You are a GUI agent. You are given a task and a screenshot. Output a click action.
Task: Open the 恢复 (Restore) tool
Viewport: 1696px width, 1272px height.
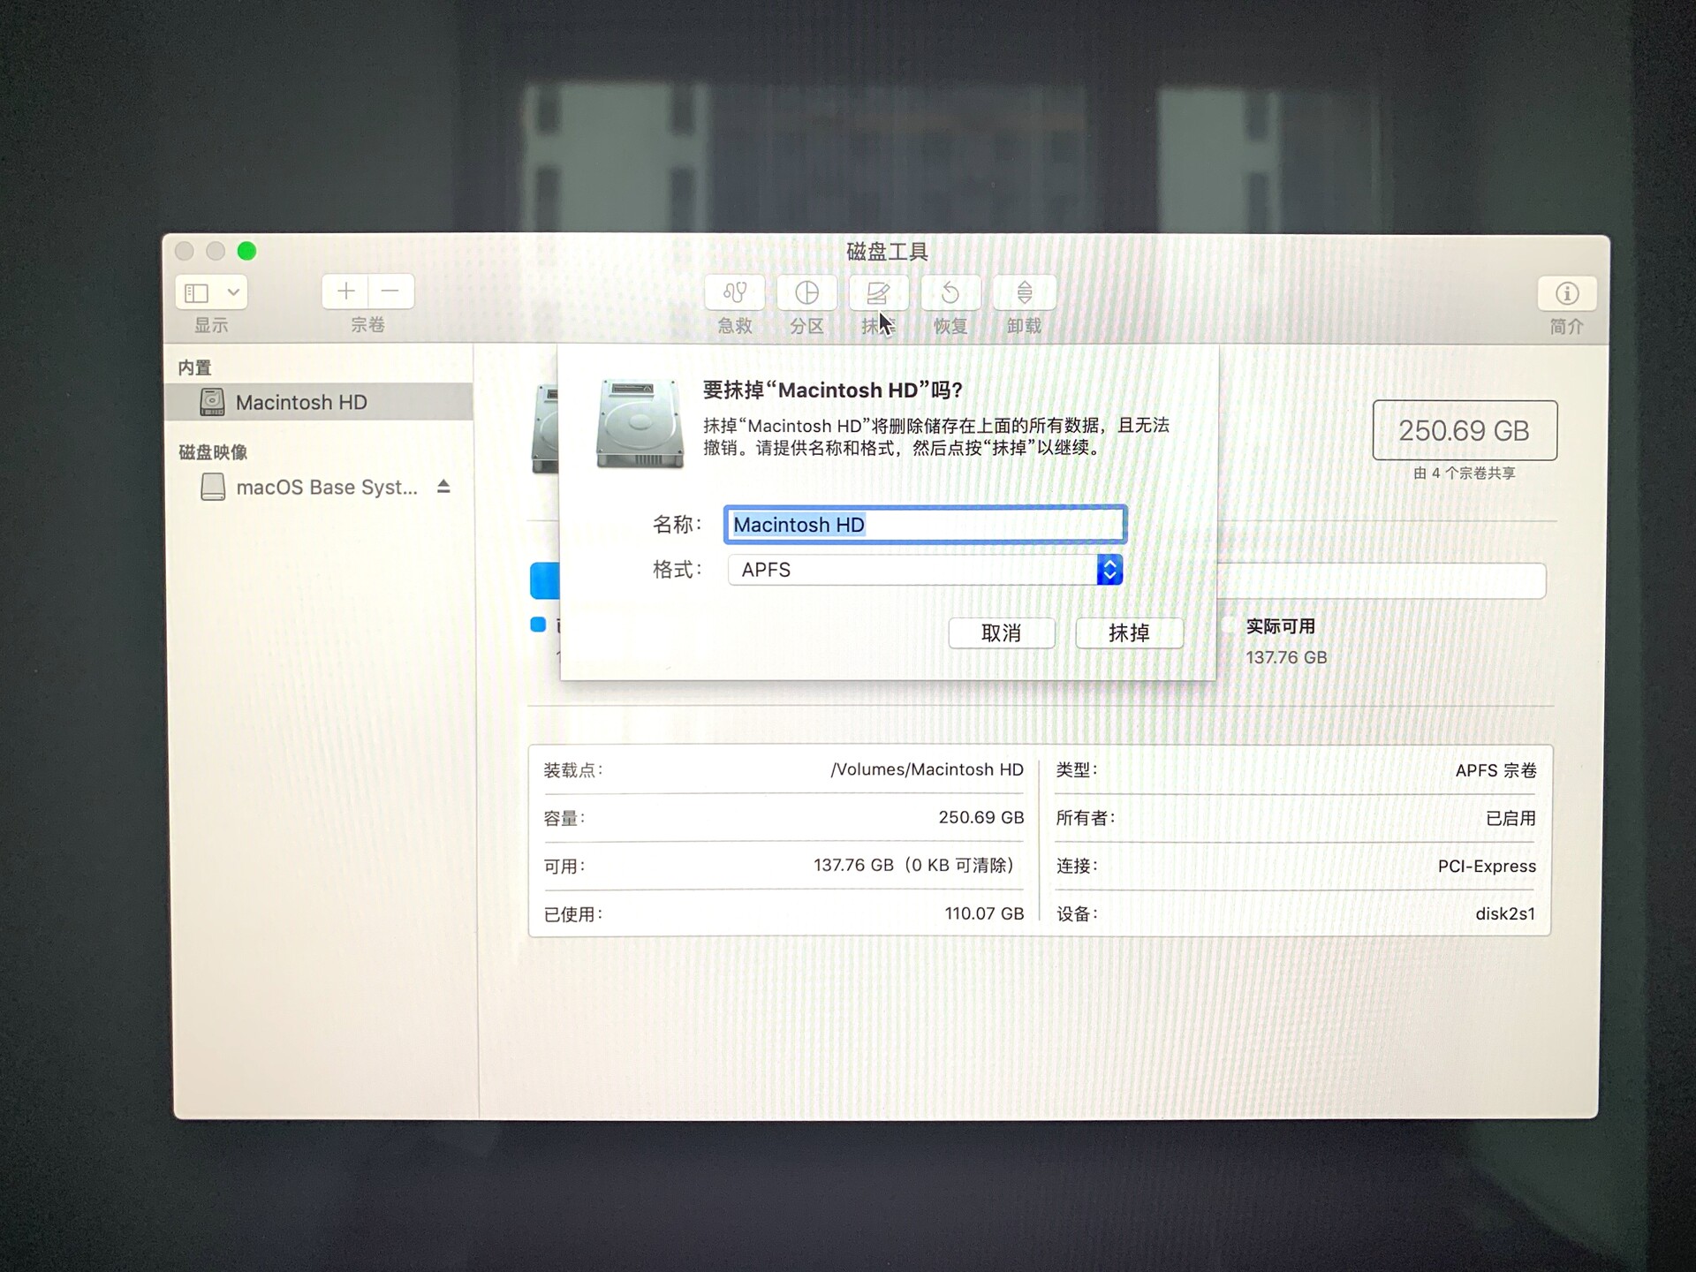(x=950, y=294)
